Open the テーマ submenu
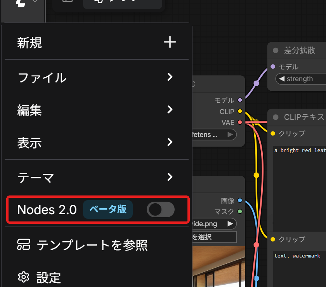This screenshot has width=326, height=287. [97, 177]
